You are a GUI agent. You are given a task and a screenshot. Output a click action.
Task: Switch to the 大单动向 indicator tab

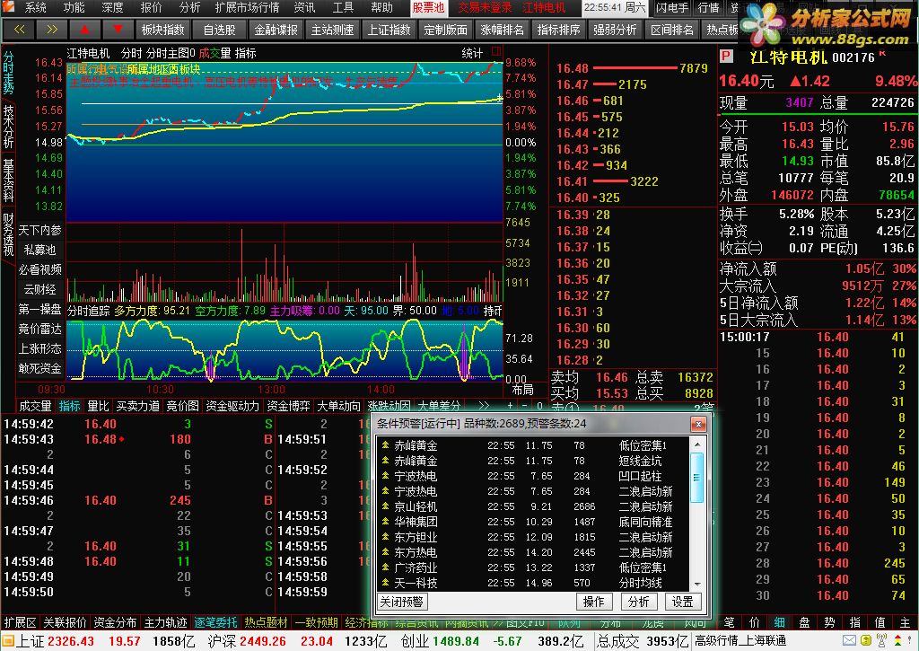tap(338, 406)
